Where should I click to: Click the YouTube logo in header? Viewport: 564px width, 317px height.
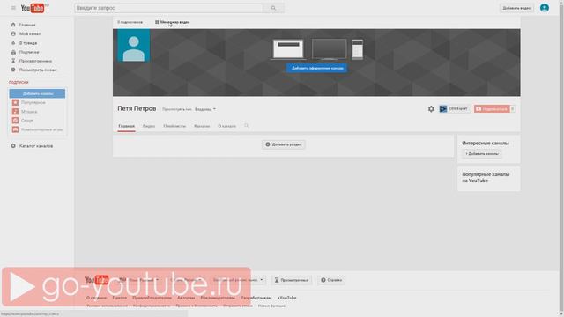click(33, 8)
